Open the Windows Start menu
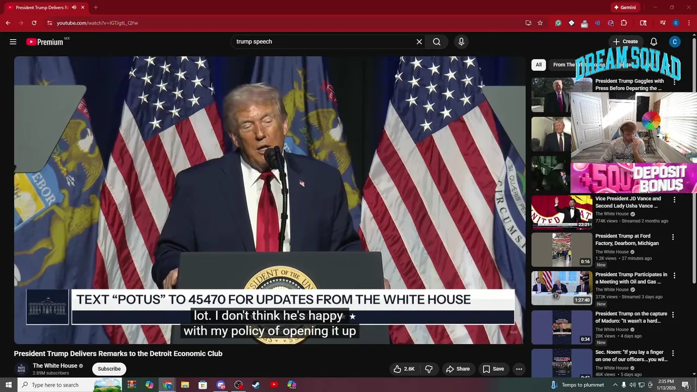The image size is (697, 392). tap(9, 385)
